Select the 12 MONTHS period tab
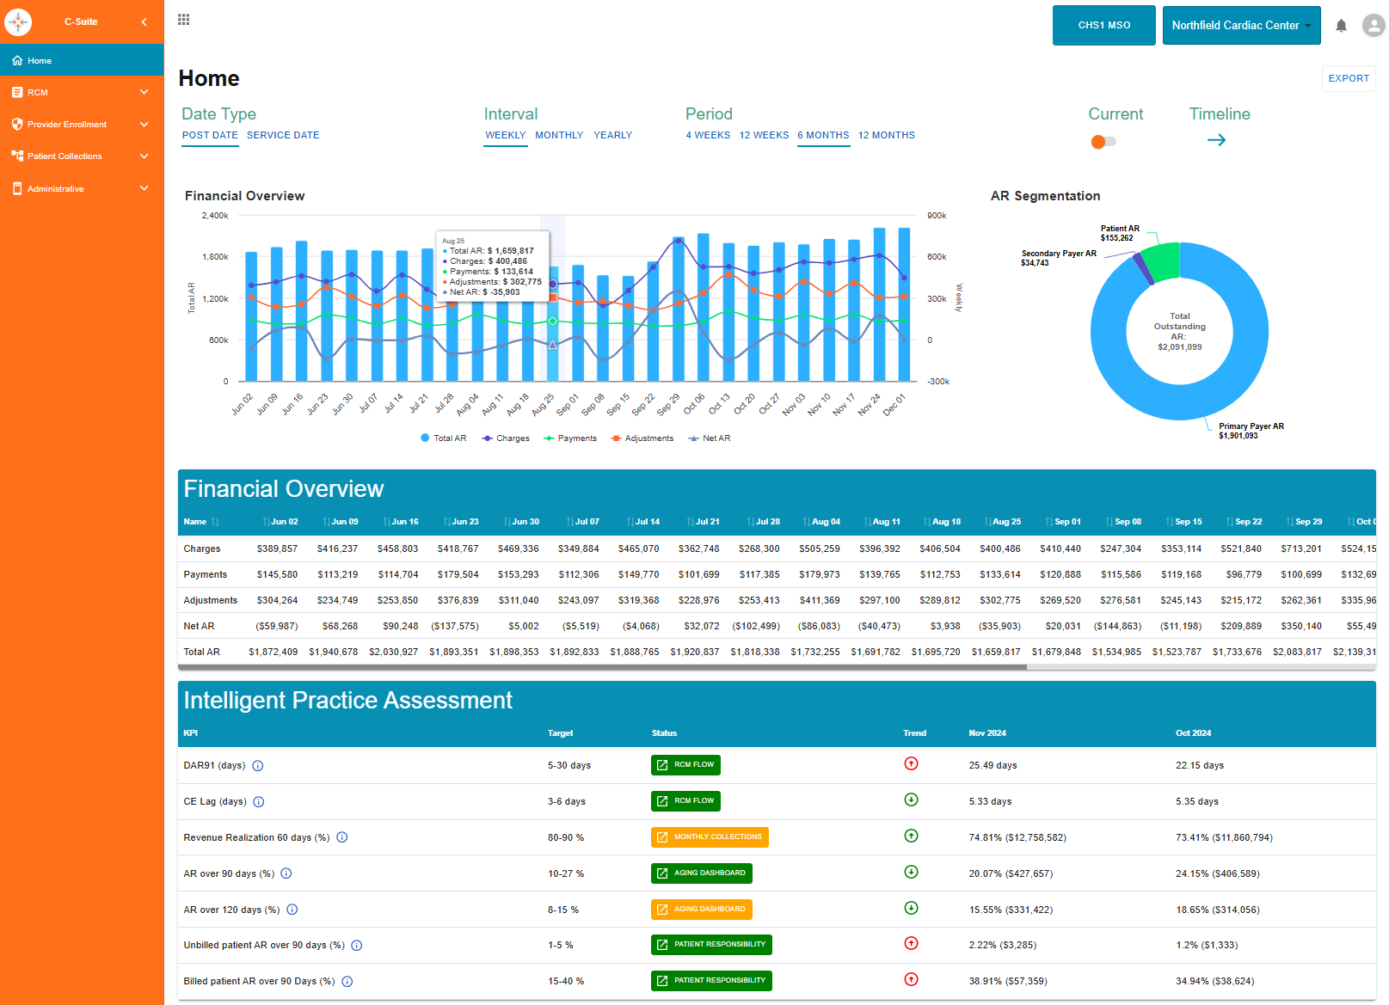This screenshot has height=1005, width=1389. (x=886, y=136)
